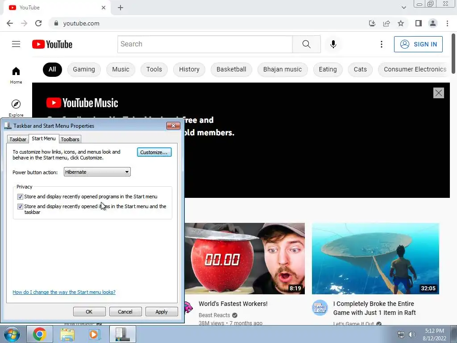The height and width of the screenshot is (343, 457).
Task: Click the lock icon in address bar
Action: 56,23
